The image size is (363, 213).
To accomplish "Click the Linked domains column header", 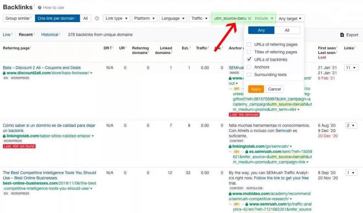I will pyautogui.click(x=164, y=50).
